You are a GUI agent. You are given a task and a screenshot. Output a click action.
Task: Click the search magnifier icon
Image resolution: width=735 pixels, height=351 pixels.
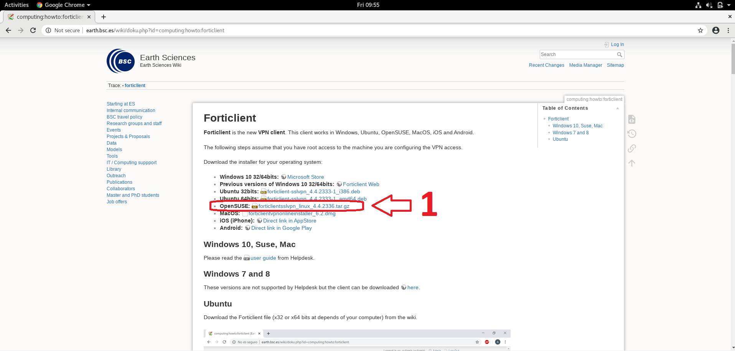tap(620, 55)
